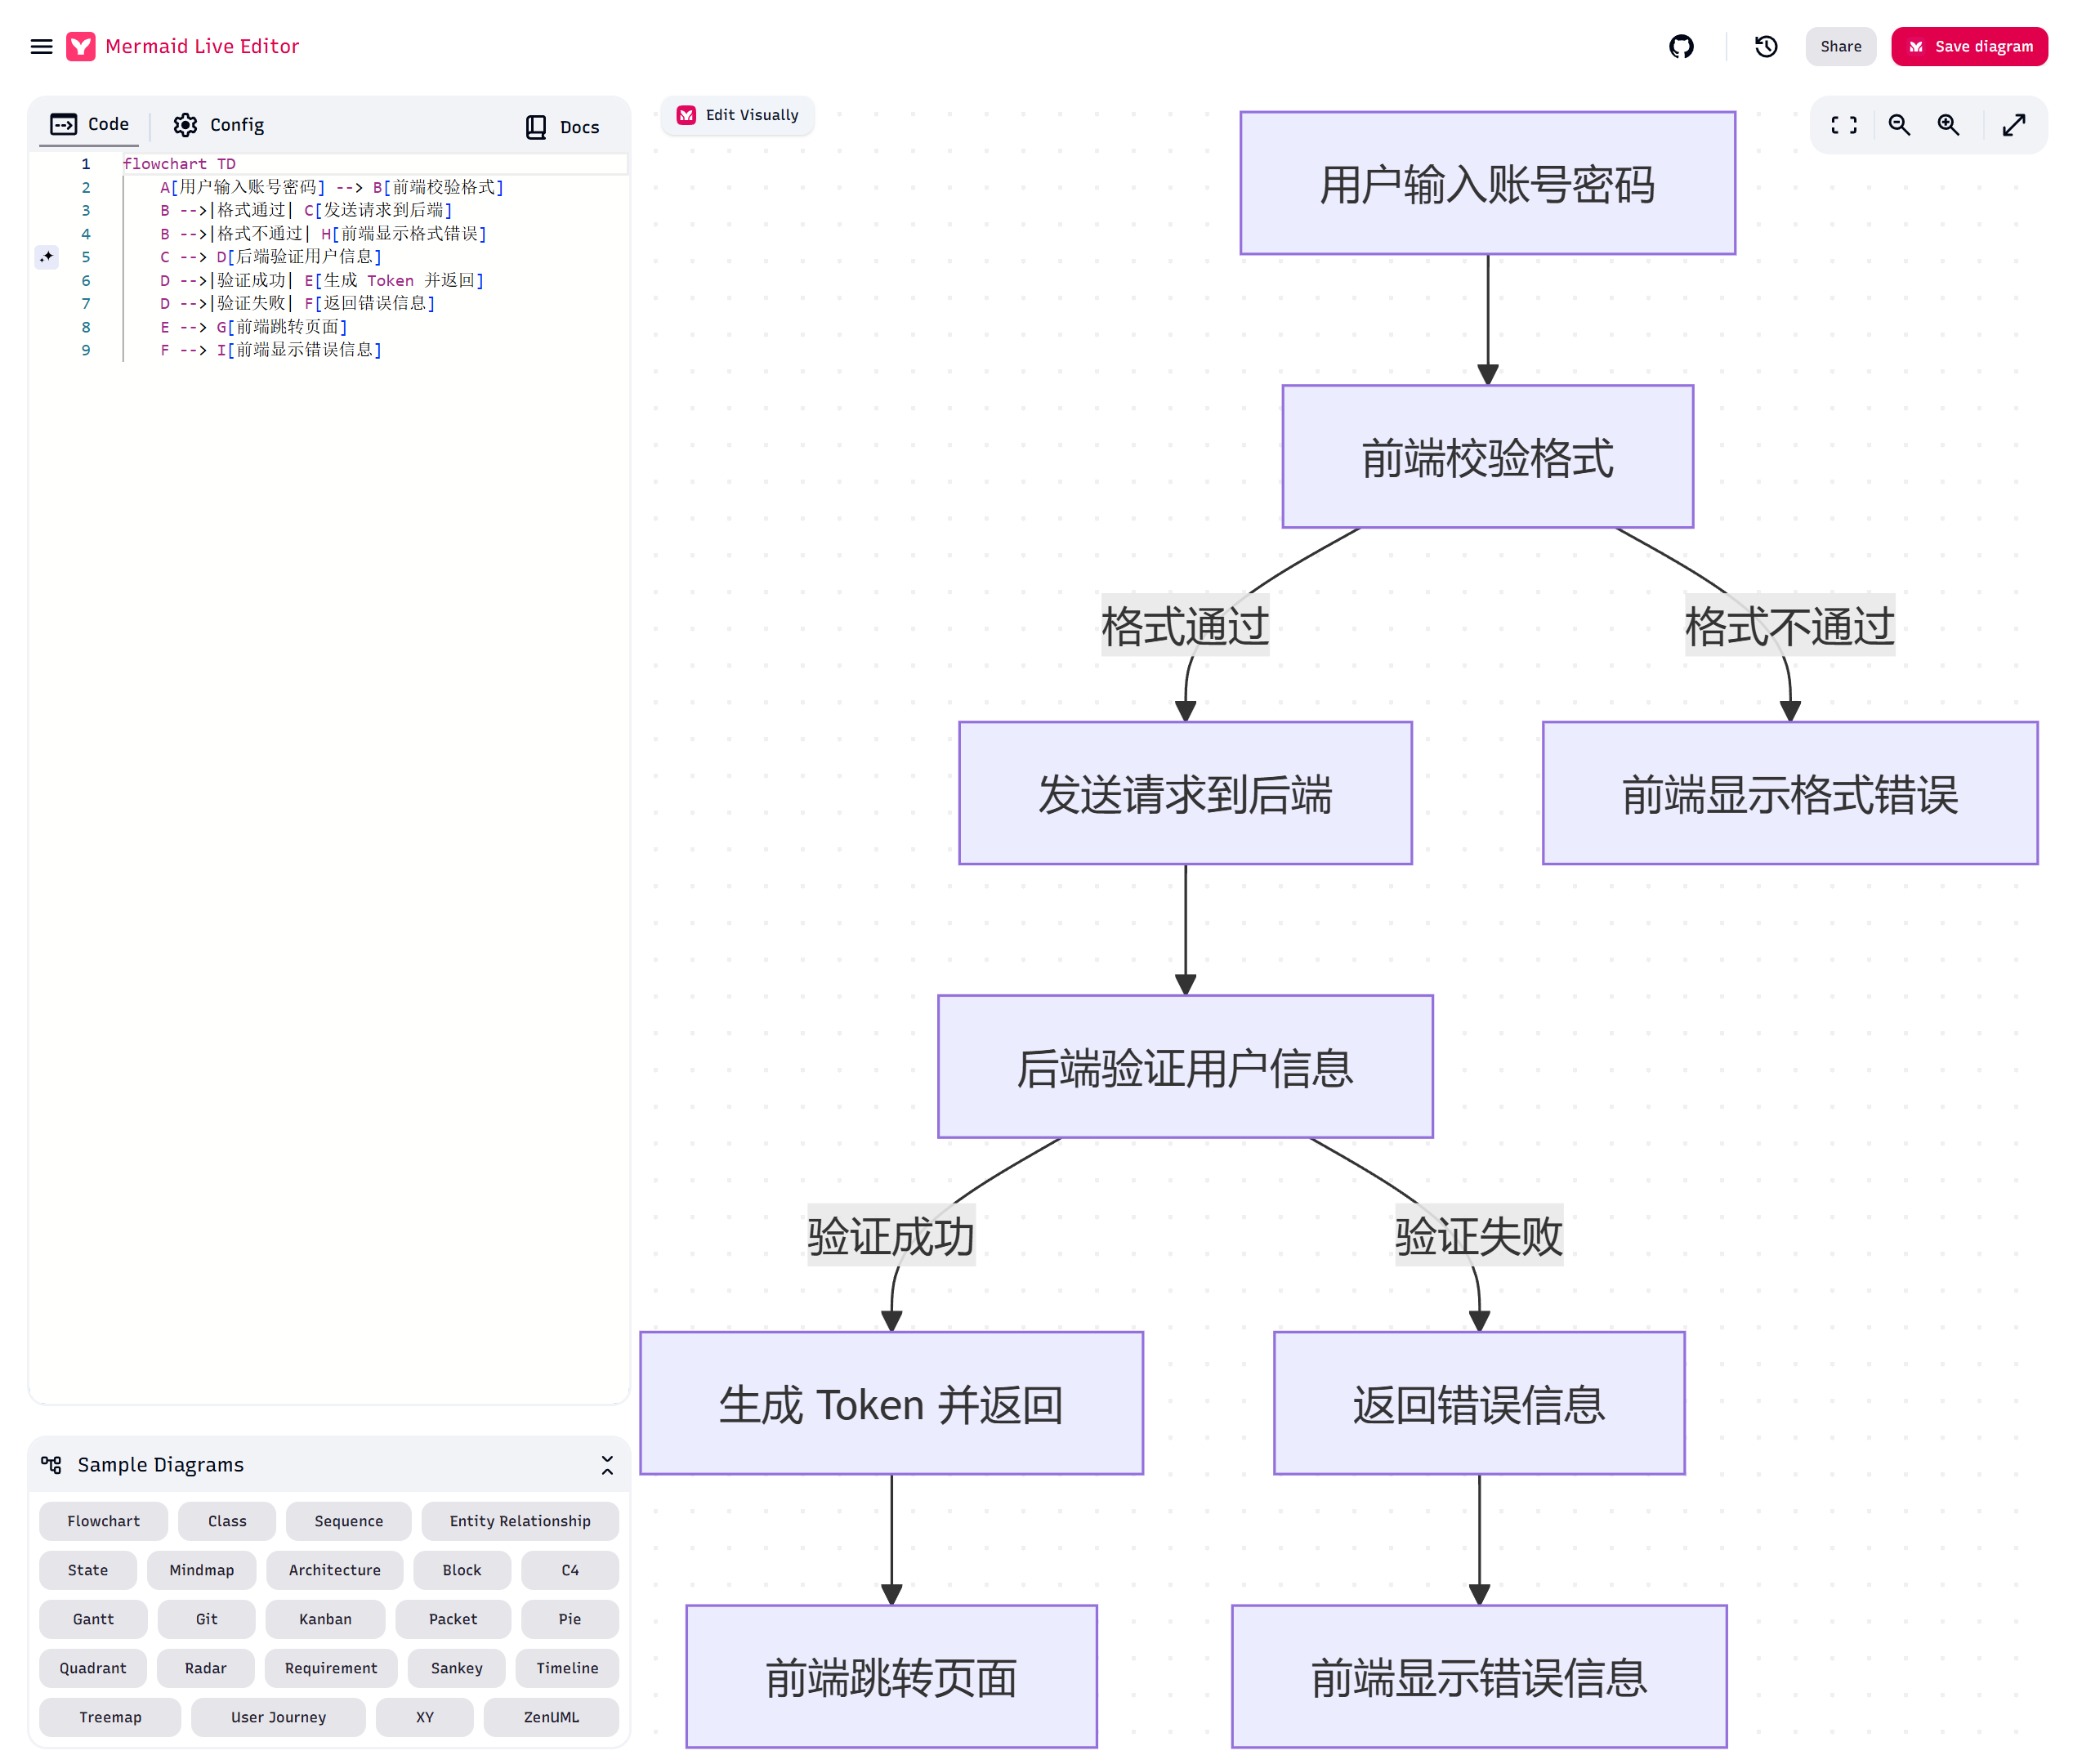This screenshot has height=1764, width=2073.
Task: Open the Docs book icon
Action: click(536, 127)
